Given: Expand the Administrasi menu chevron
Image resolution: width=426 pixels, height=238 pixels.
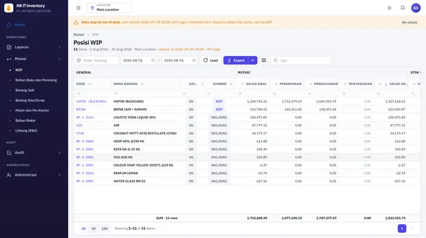Looking at the screenshot, I should (x=59, y=175).
